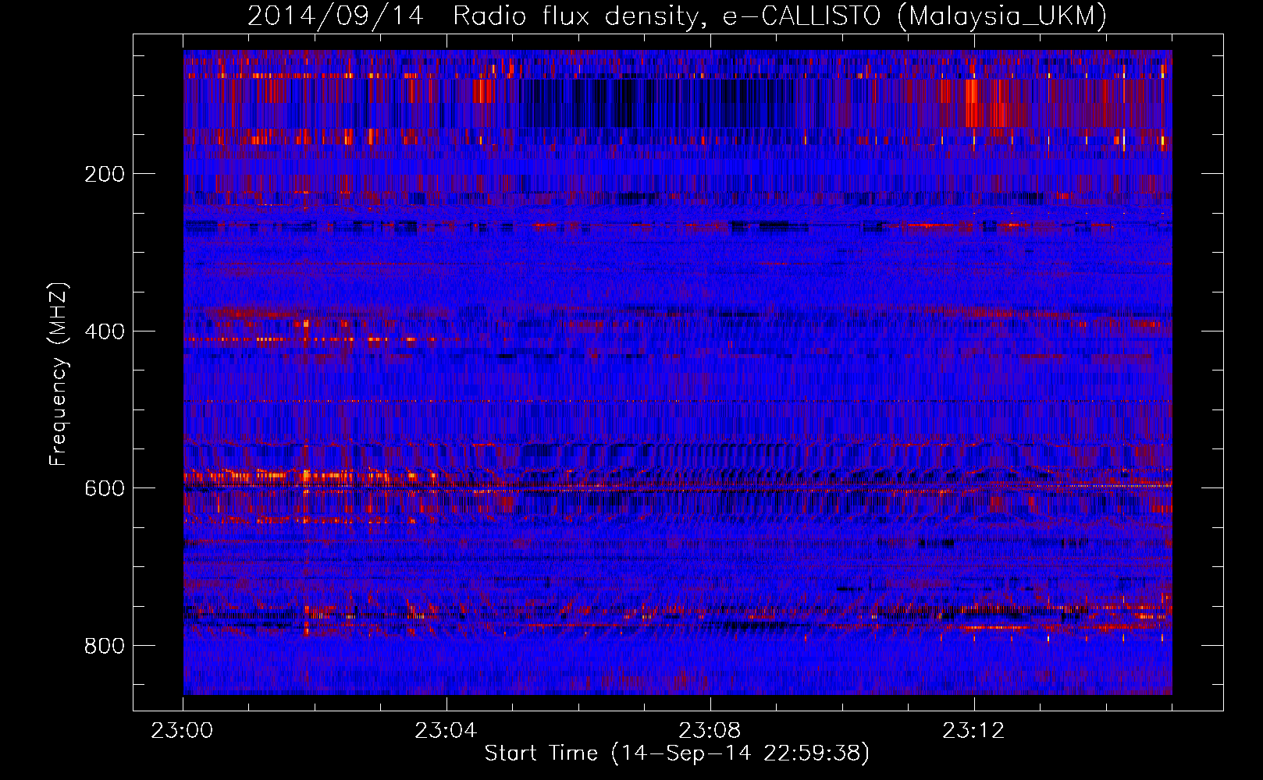
Task: Click the plot title '2014/09/14 Radio flux density'
Action: (677, 16)
